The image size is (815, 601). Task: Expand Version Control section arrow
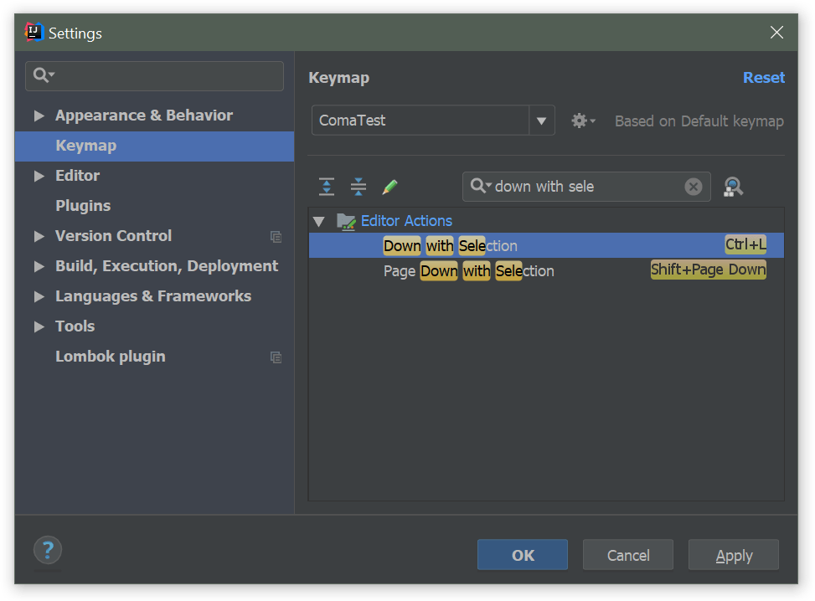39,236
